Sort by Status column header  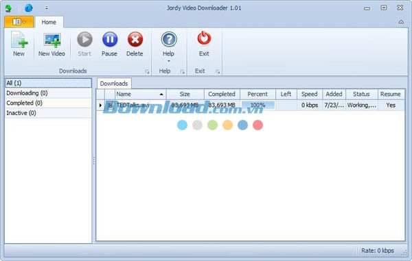[x=362, y=94]
